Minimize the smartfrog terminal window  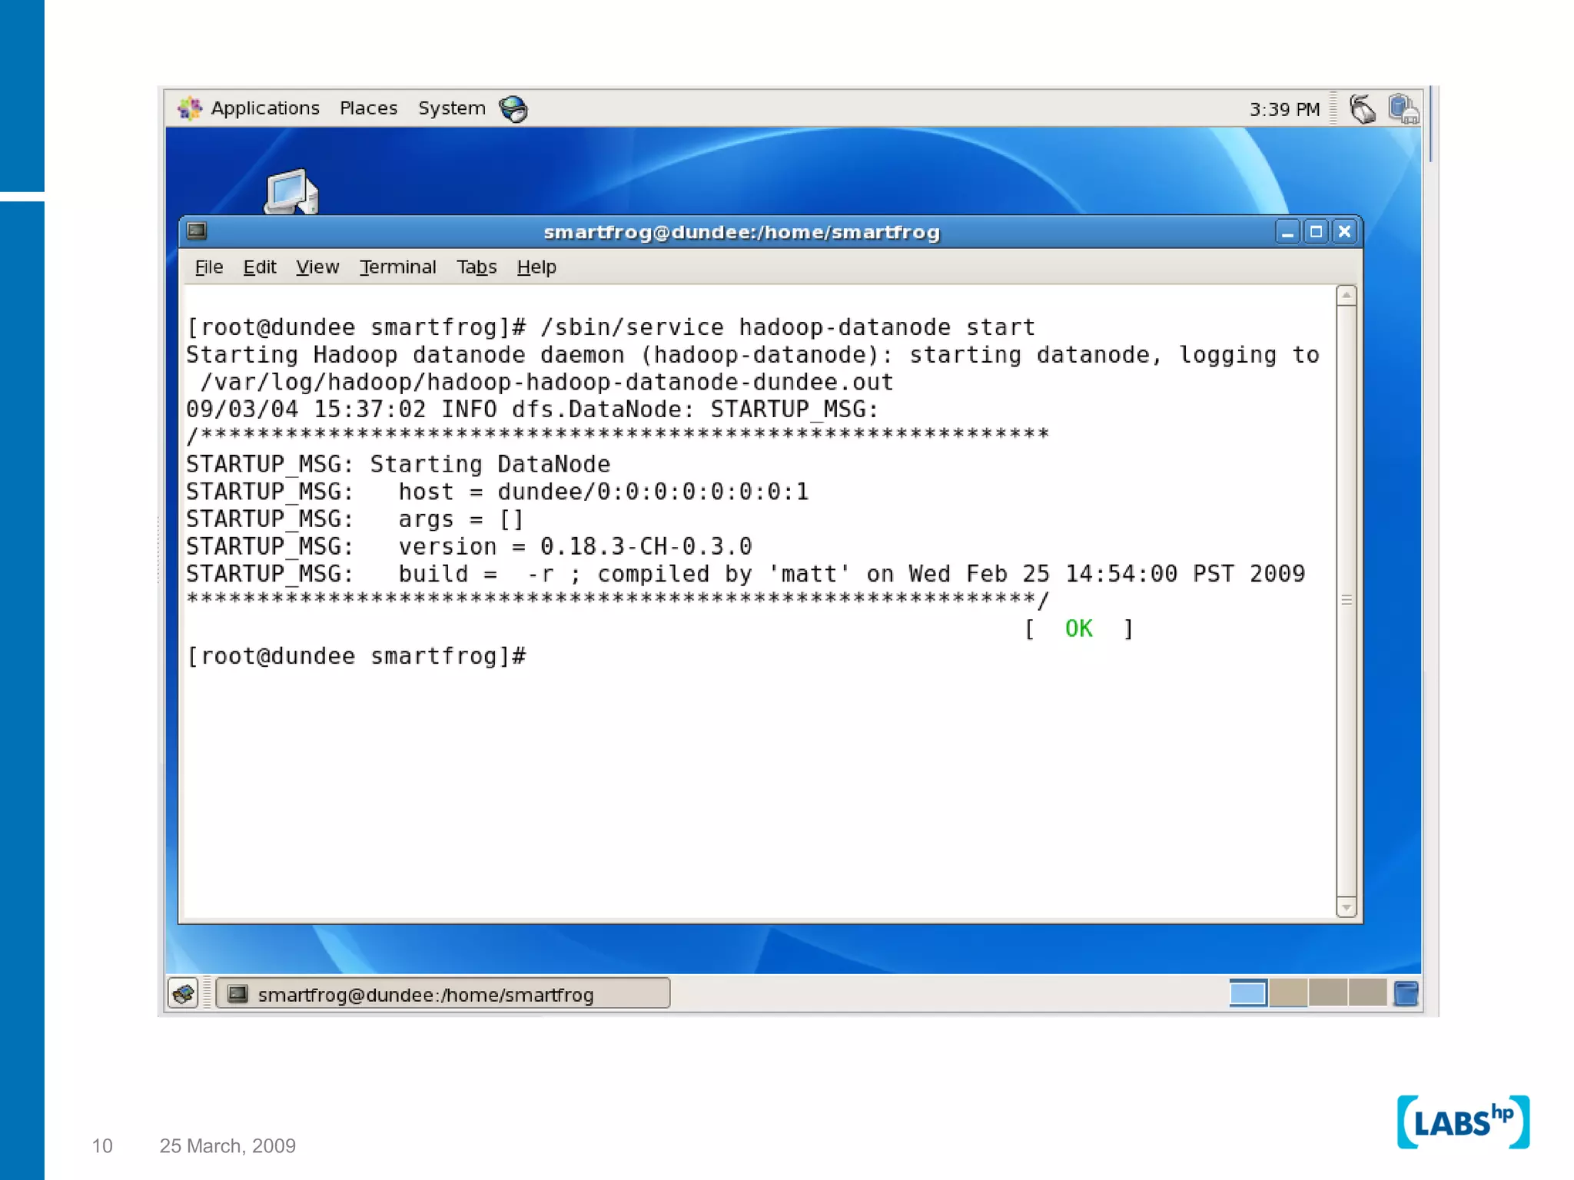tap(1287, 231)
